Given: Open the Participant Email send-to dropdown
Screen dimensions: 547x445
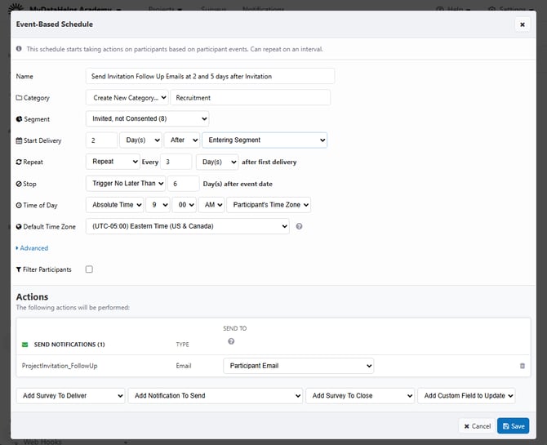Looking at the screenshot, I should pos(298,366).
